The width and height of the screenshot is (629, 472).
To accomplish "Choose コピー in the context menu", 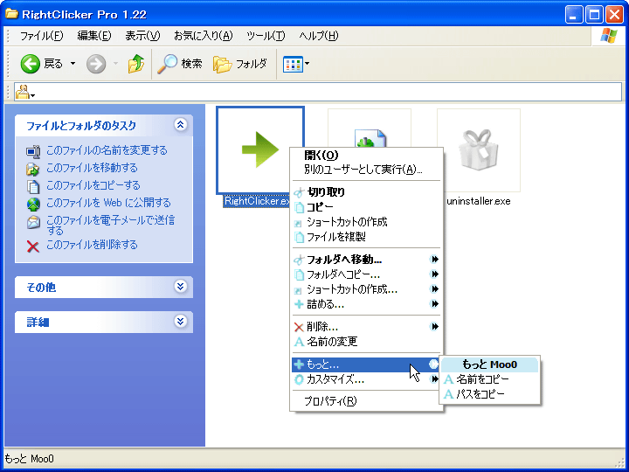I will tap(366, 207).
